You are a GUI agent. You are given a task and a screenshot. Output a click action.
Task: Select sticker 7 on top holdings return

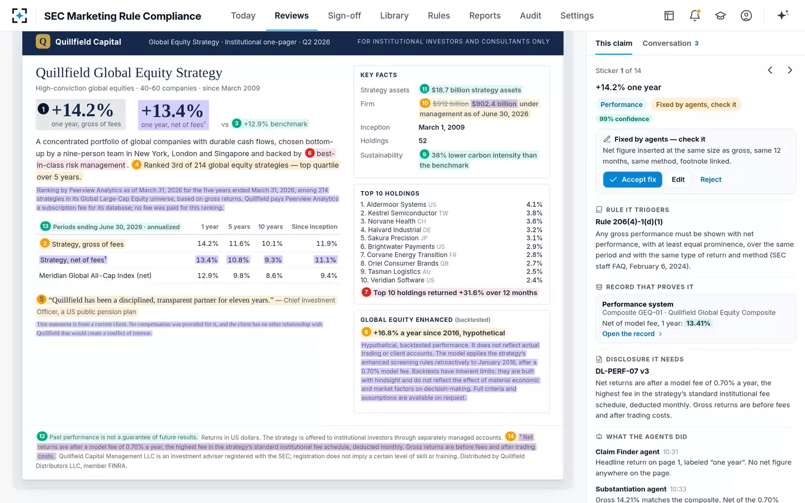click(x=366, y=292)
